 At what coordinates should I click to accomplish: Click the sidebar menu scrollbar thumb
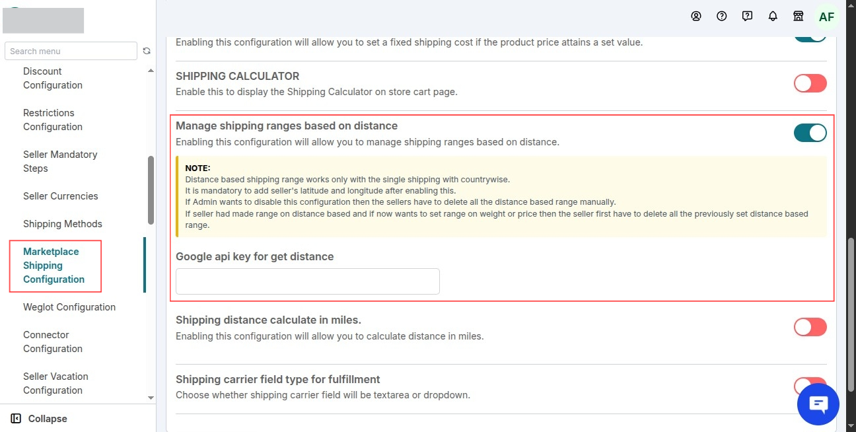(x=151, y=190)
